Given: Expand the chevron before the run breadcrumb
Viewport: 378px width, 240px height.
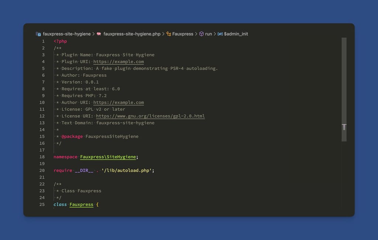Looking at the screenshot, I should point(196,34).
